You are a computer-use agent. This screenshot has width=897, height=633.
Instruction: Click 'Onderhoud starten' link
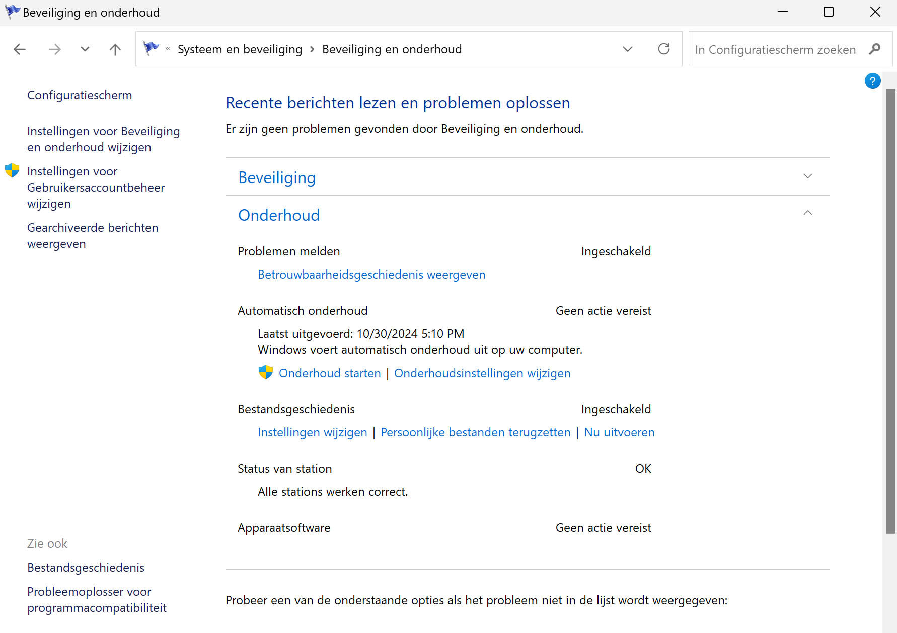pyautogui.click(x=330, y=373)
